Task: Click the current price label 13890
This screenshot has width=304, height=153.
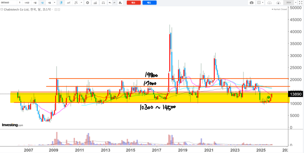Action: pyautogui.click(x=295, y=94)
